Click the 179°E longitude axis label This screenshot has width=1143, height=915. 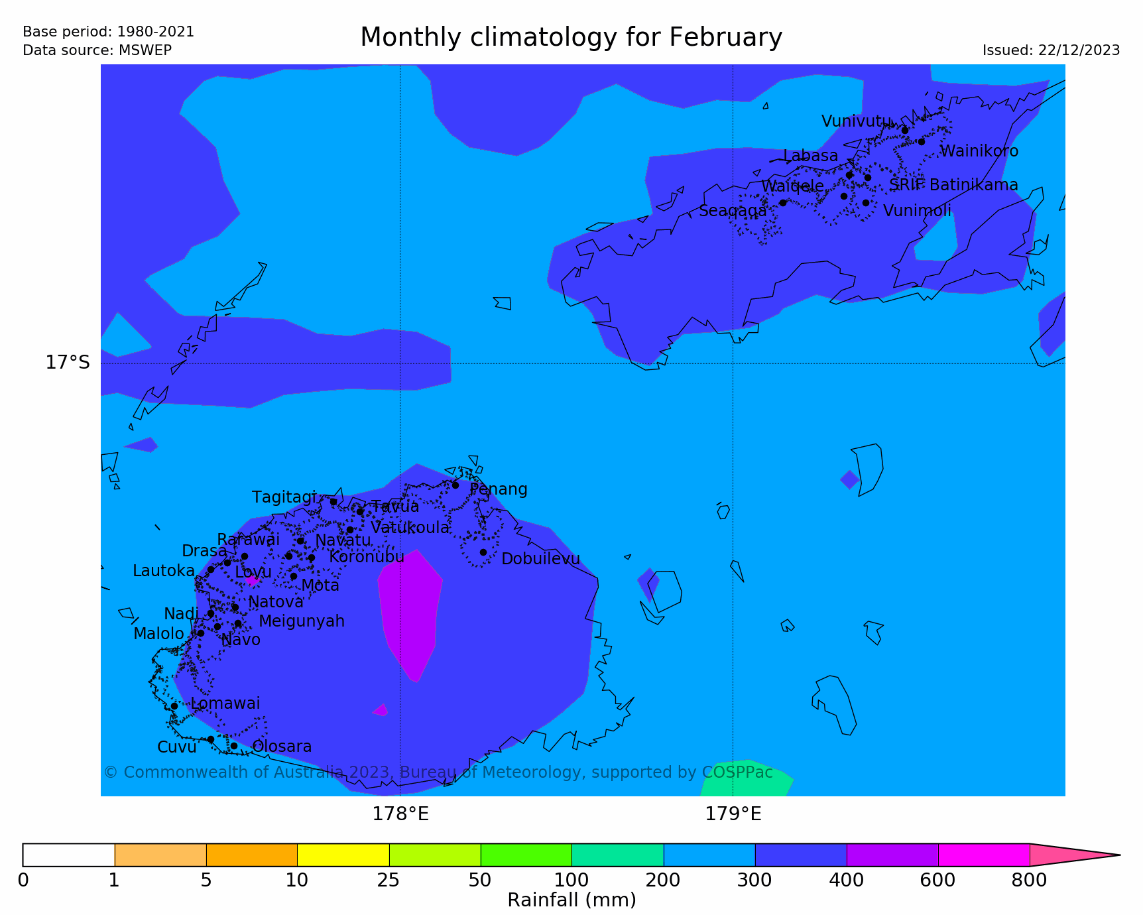coord(733,814)
